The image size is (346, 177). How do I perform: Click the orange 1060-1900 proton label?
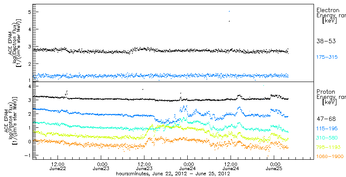[330, 157]
